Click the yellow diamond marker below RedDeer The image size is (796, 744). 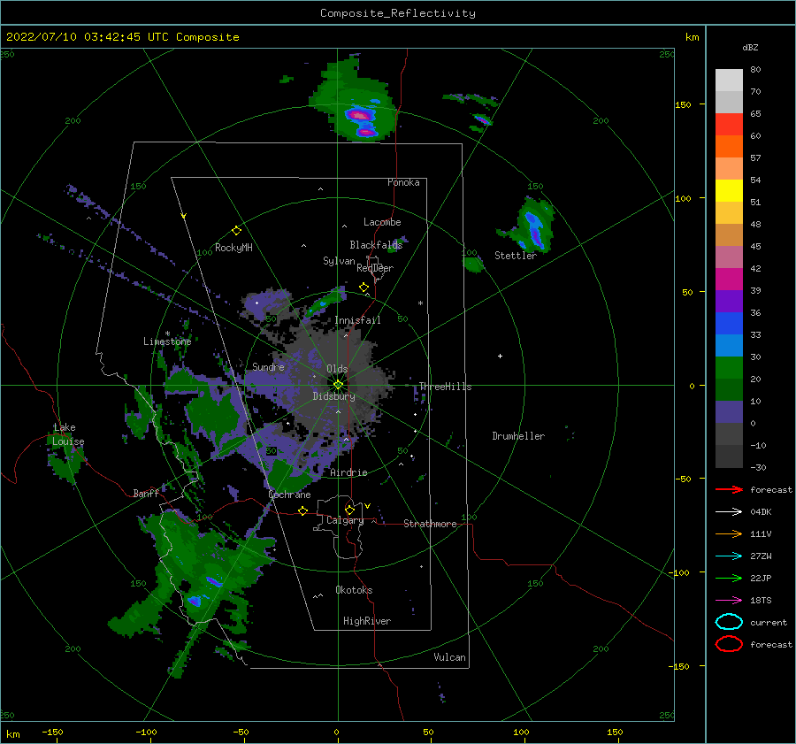pos(364,288)
